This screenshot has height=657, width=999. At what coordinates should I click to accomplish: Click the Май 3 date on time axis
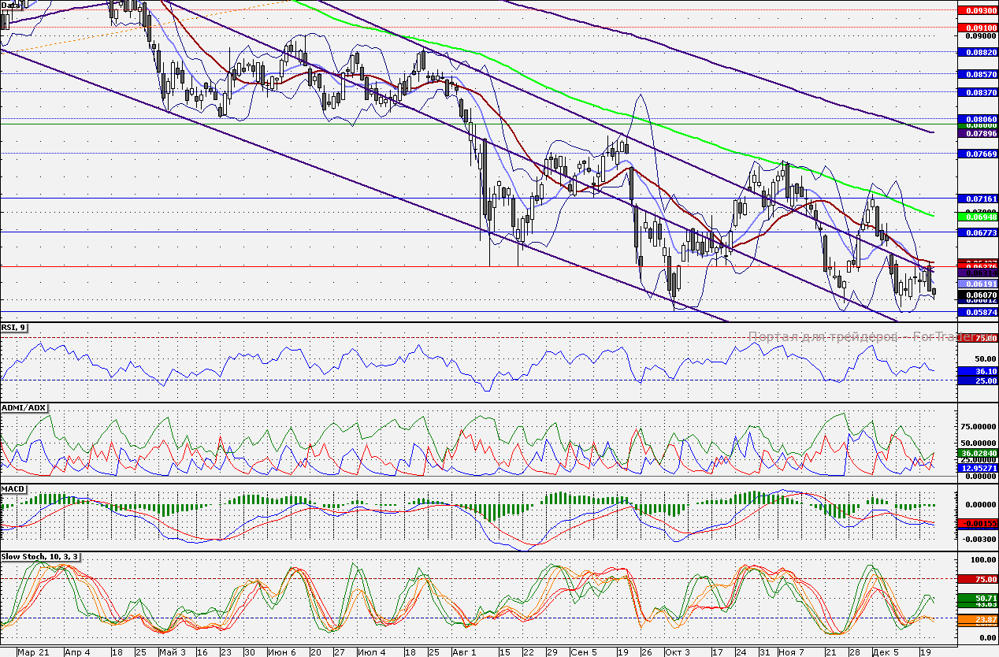(172, 652)
